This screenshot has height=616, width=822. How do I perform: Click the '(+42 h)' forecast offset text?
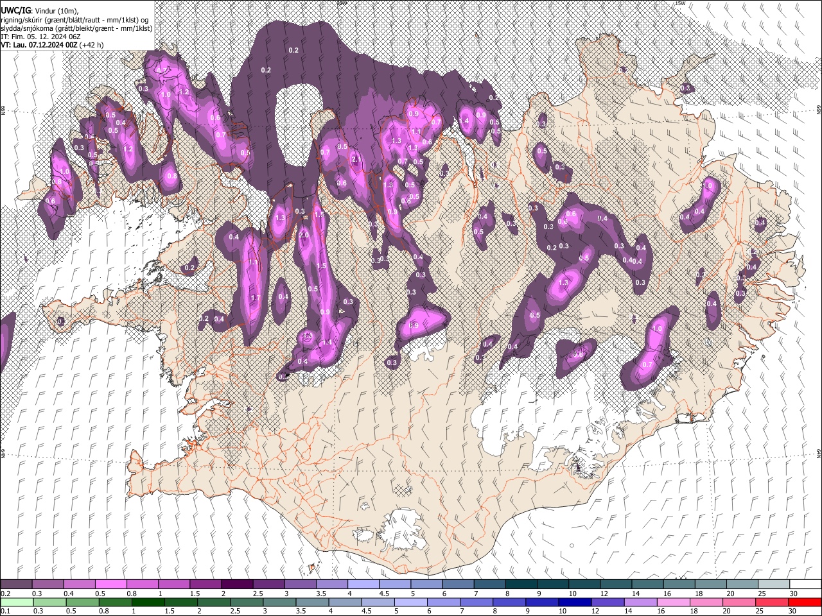pyautogui.click(x=92, y=45)
